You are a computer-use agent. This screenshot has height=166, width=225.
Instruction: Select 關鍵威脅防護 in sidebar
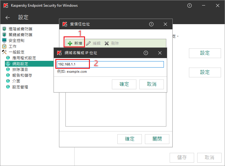pos(20,35)
